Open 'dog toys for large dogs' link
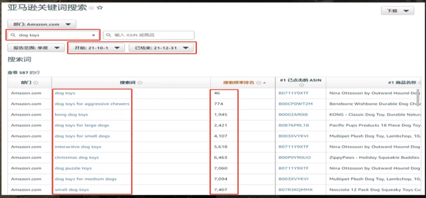This screenshot has height=198, width=426. (x=82, y=125)
